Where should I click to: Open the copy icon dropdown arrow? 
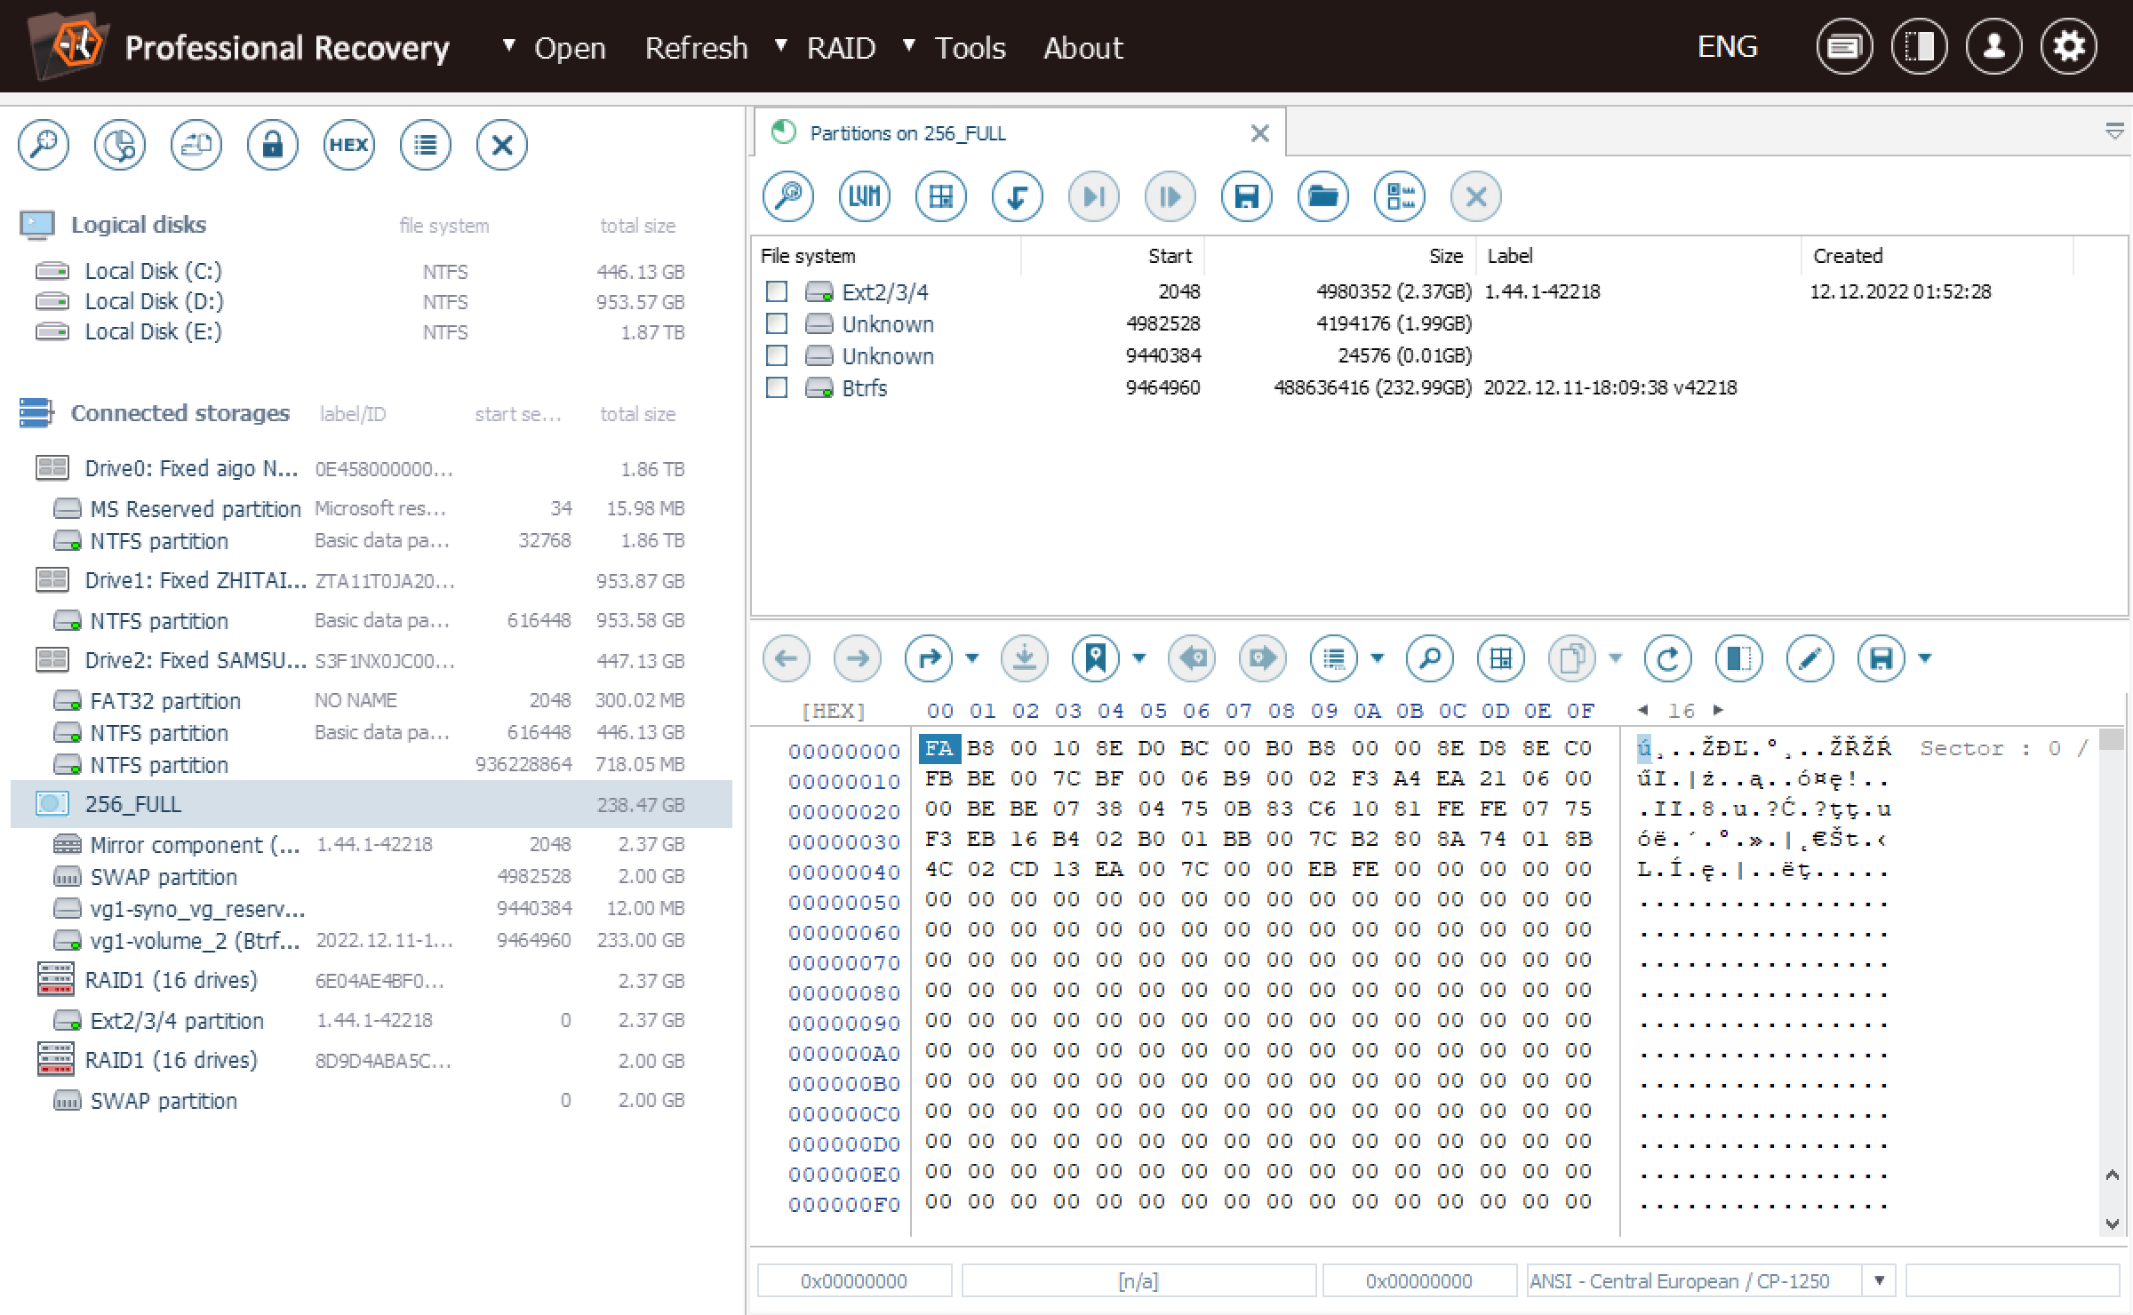[x=1616, y=658]
